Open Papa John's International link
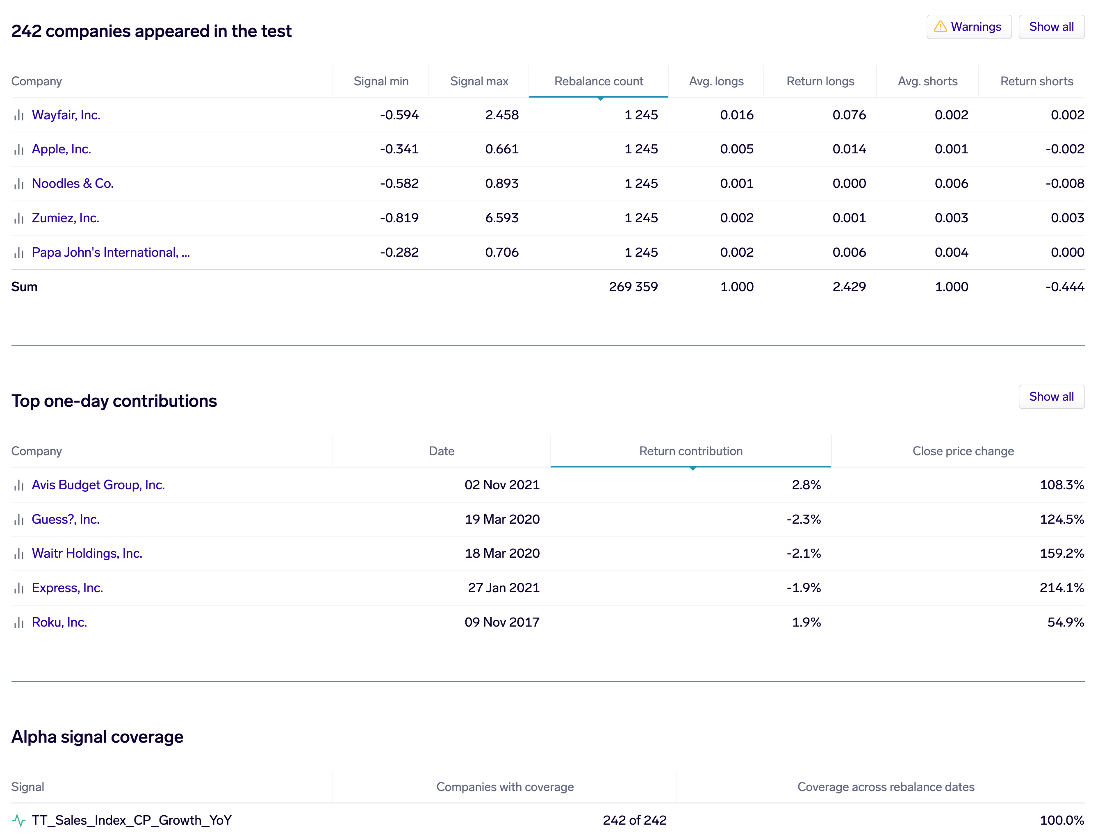The height and width of the screenshot is (839, 1098). (111, 253)
